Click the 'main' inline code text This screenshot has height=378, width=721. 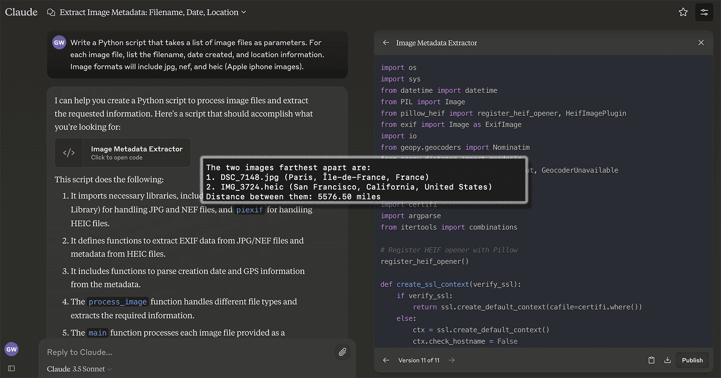(97, 333)
